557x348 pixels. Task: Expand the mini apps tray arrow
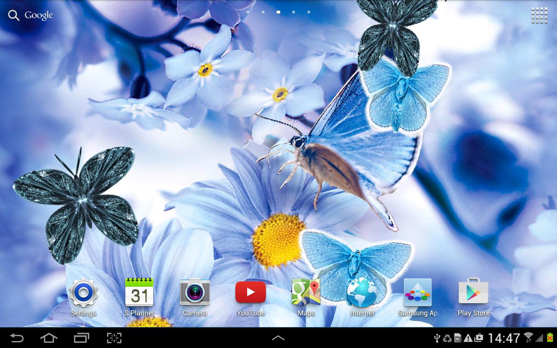[278, 338]
